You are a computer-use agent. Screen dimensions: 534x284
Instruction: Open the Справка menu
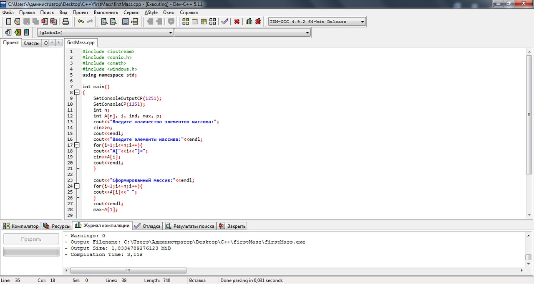189,12
